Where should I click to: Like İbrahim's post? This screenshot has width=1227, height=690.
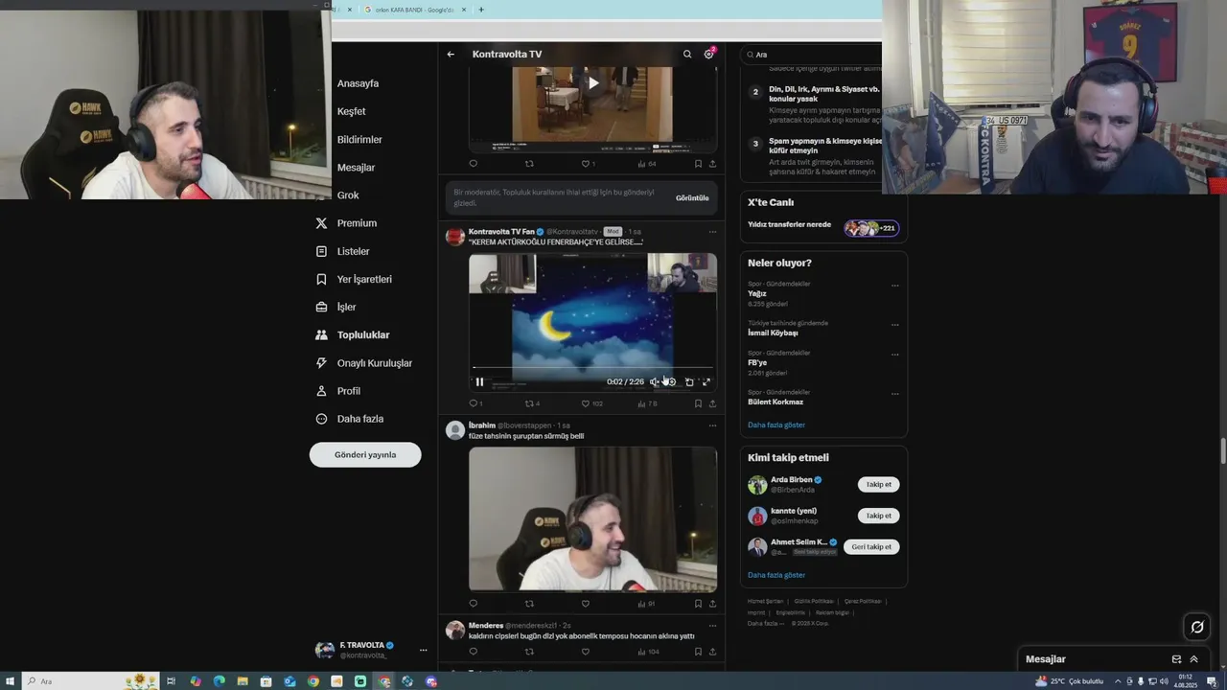tap(586, 604)
